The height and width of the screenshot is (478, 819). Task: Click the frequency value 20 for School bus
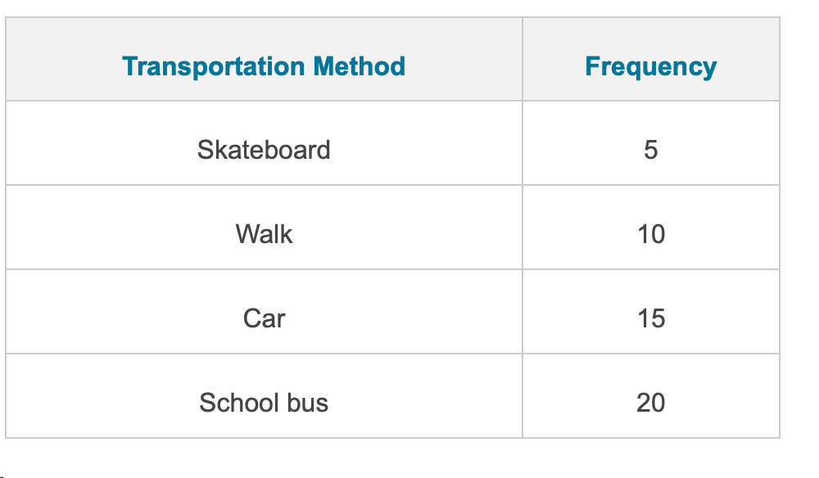651,403
